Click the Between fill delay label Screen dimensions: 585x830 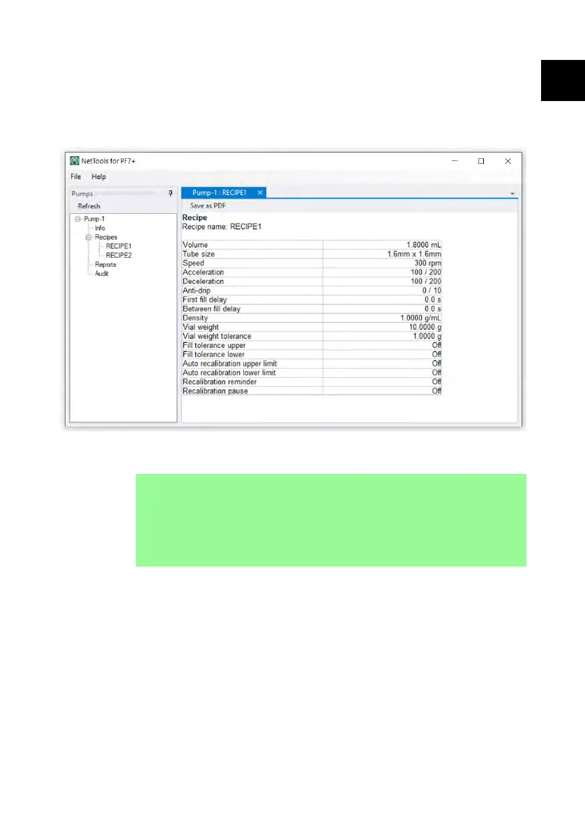point(212,309)
